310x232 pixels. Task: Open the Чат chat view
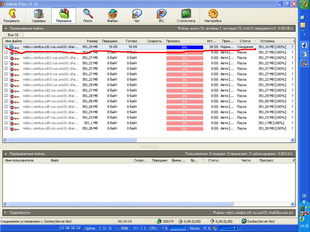point(137,16)
